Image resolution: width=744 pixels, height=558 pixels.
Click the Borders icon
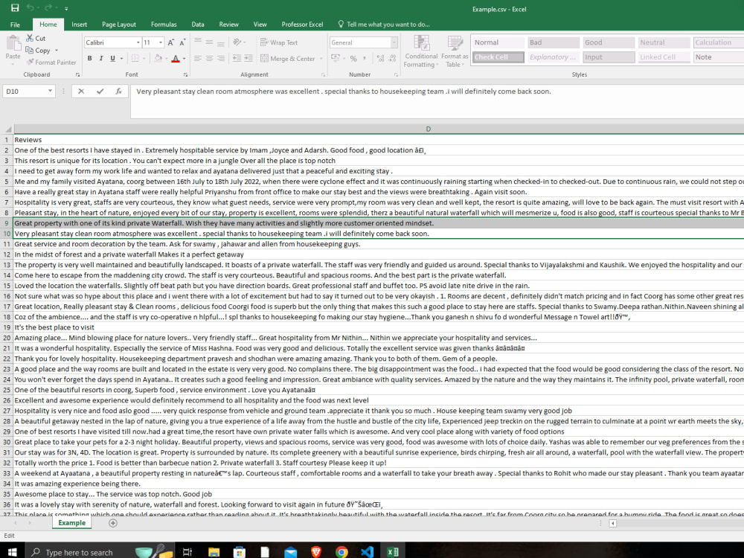pyautogui.click(x=135, y=58)
